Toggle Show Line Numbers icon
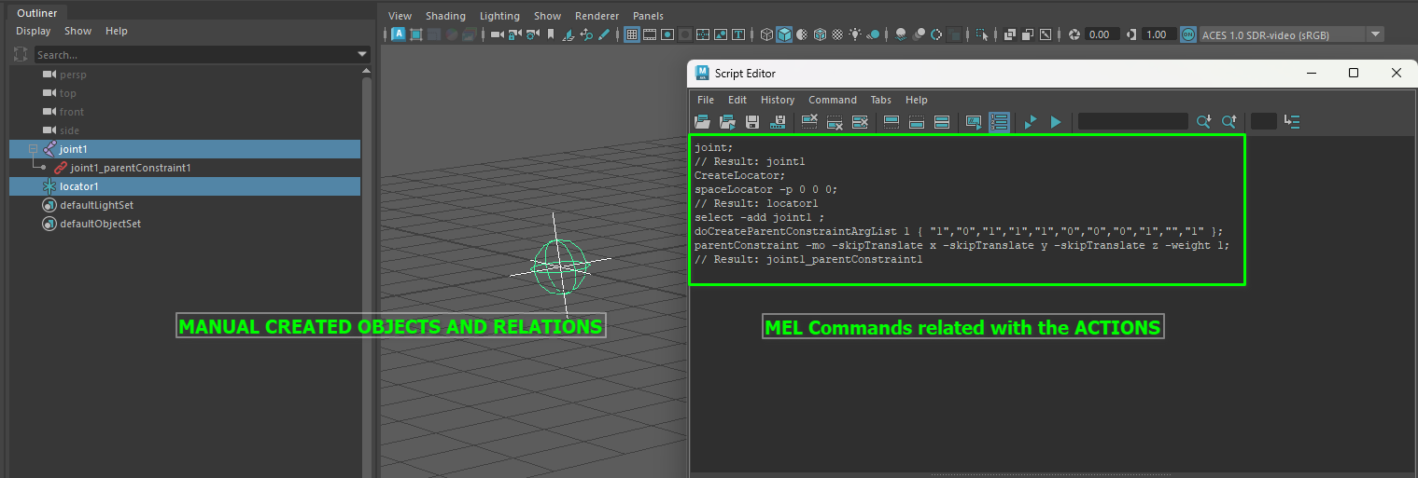This screenshot has height=478, width=1418. tap(999, 122)
